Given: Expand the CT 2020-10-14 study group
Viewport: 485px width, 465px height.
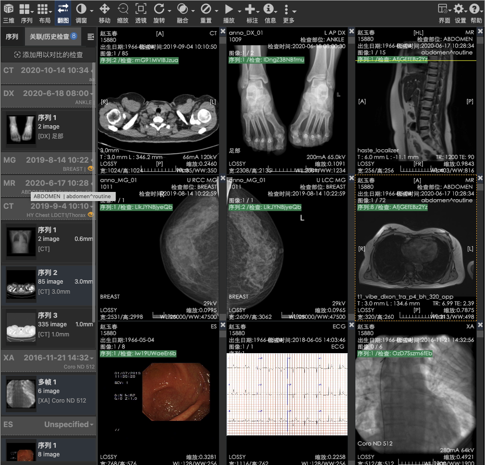Looking at the screenshot, I should point(48,70).
